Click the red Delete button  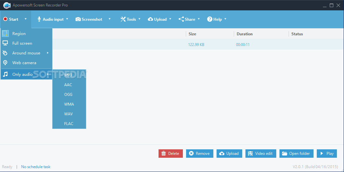pos(171,154)
